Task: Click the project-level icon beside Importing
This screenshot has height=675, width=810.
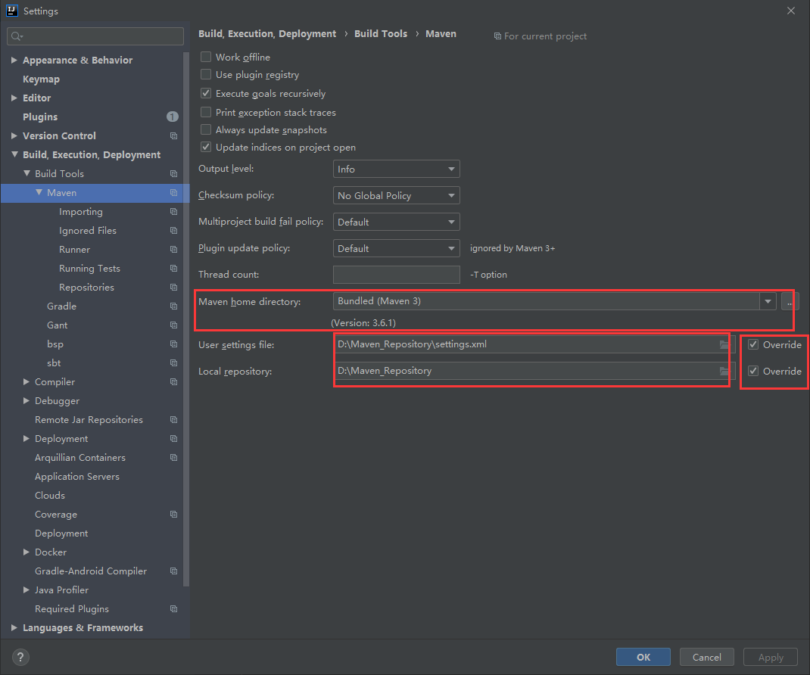Action: click(173, 212)
